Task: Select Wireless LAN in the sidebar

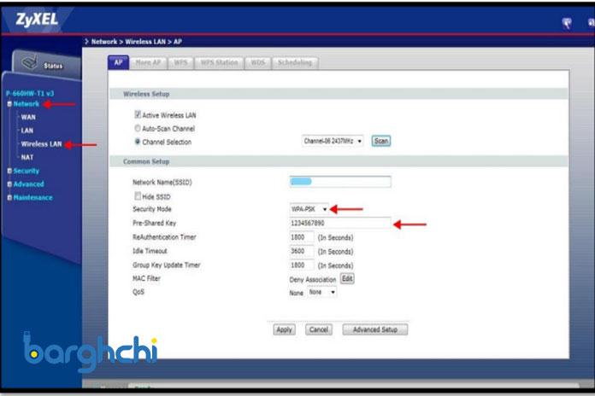Action: tap(41, 144)
